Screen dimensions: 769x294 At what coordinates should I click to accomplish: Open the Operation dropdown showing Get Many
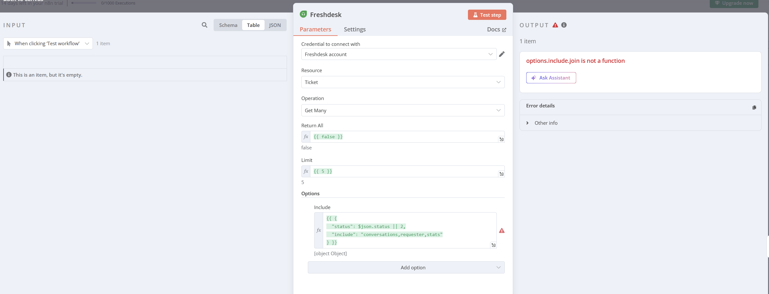click(x=403, y=110)
